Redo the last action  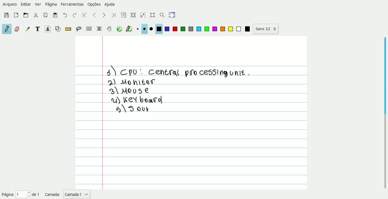tap(75, 15)
